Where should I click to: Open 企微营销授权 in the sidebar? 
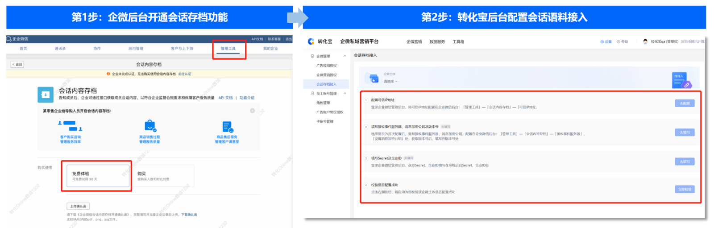click(x=327, y=75)
